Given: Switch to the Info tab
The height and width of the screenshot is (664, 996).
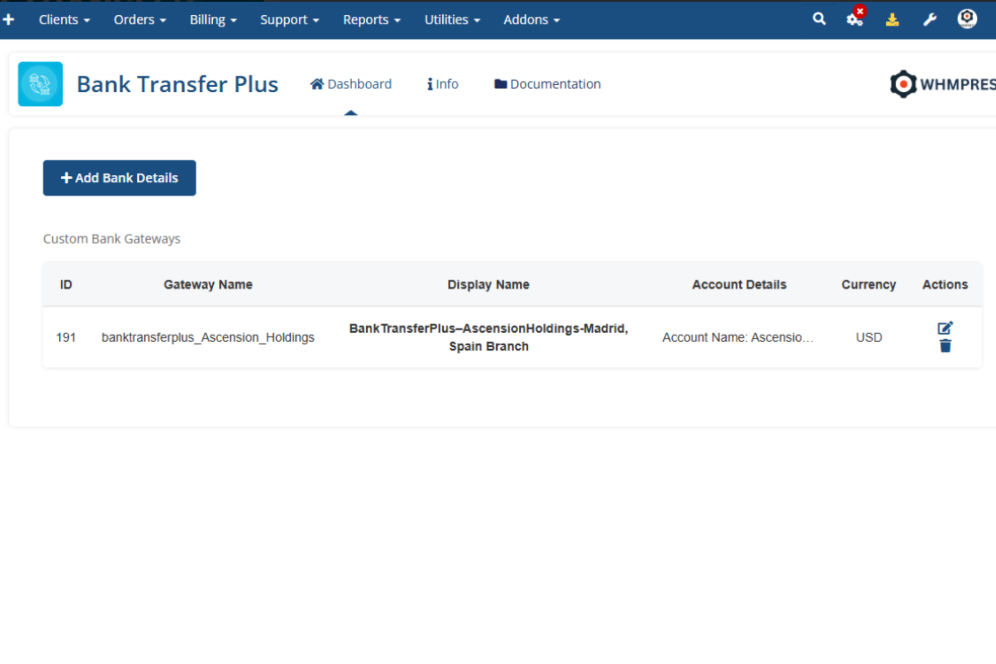Looking at the screenshot, I should (x=443, y=84).
